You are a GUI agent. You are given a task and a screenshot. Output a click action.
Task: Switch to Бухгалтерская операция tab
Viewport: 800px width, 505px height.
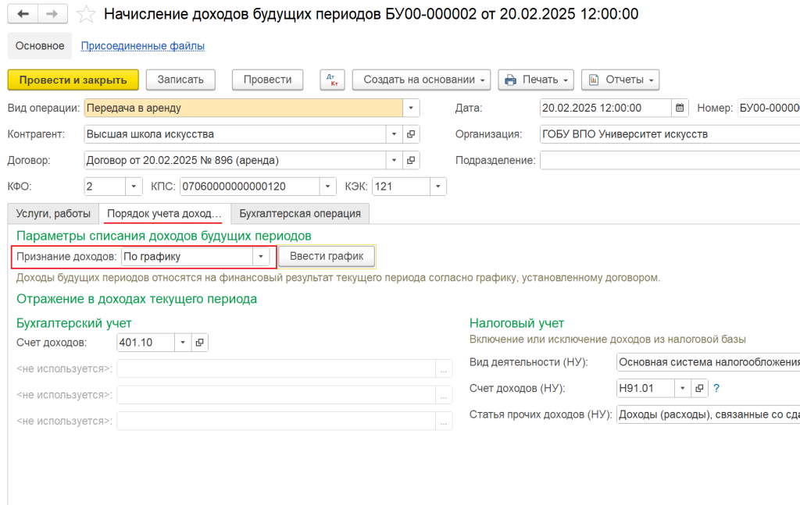coord(300,214)
